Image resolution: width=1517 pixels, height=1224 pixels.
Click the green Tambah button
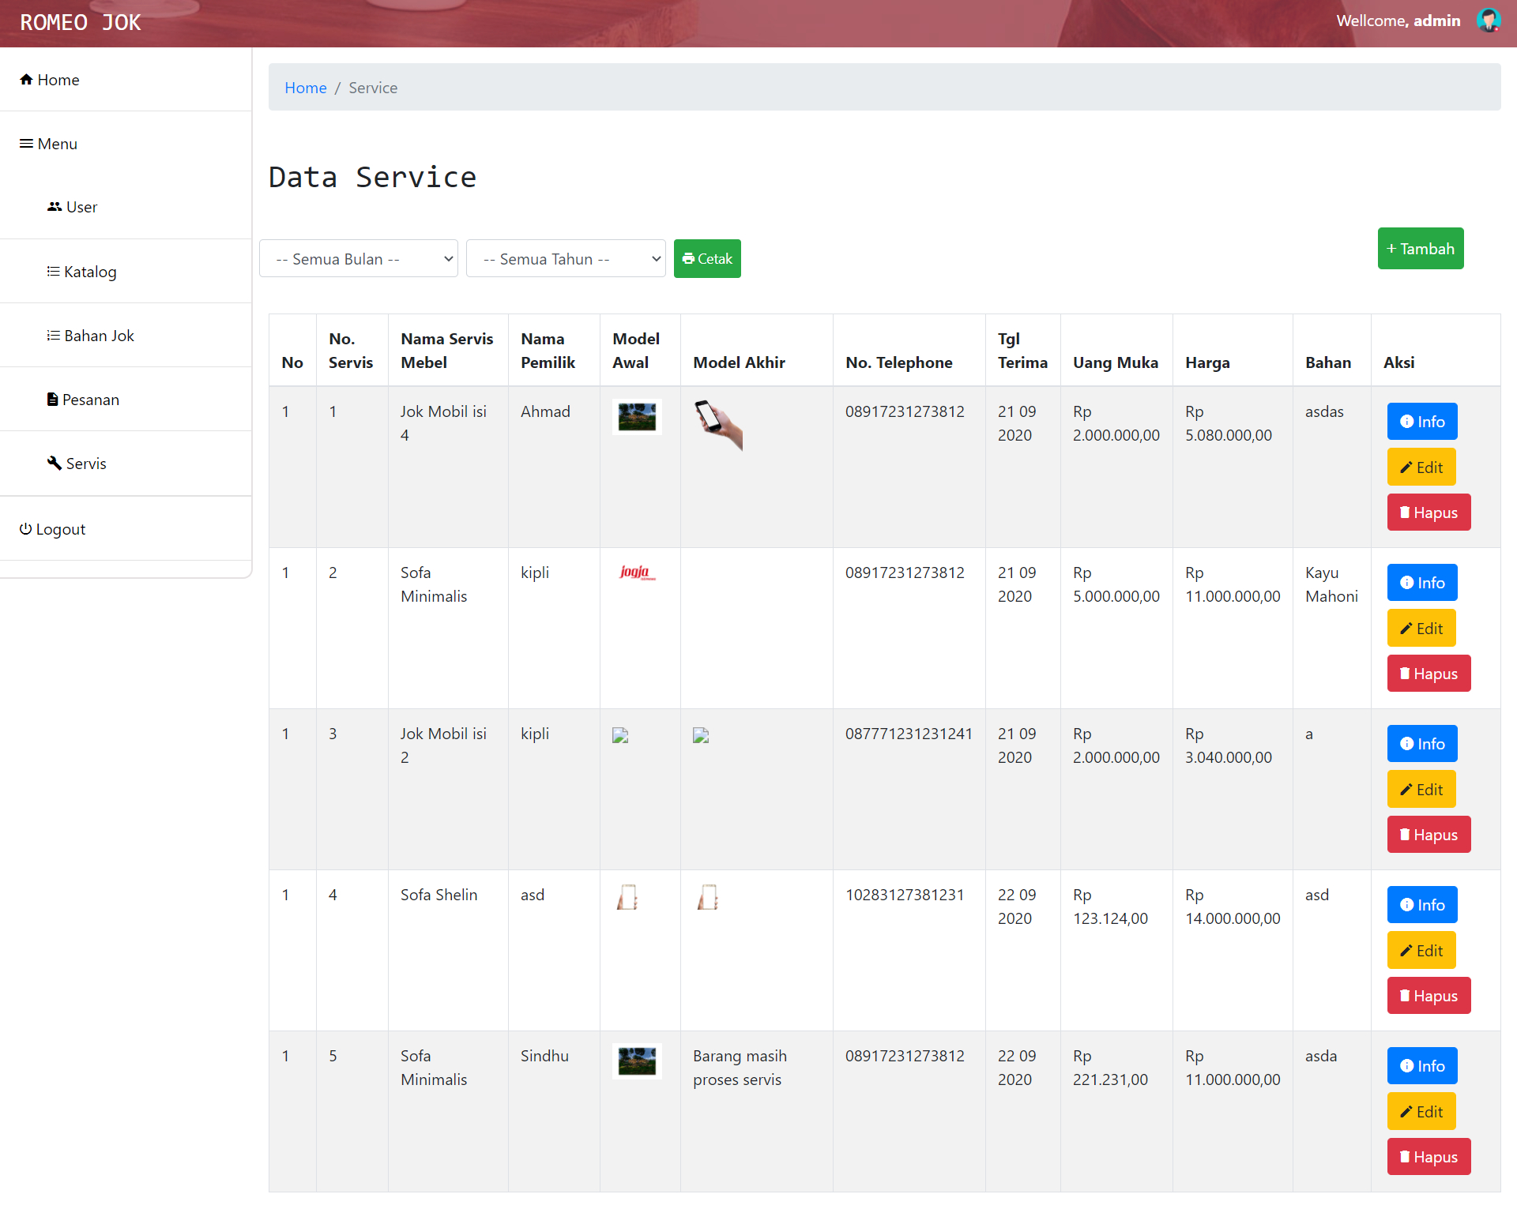[1420, 249]
